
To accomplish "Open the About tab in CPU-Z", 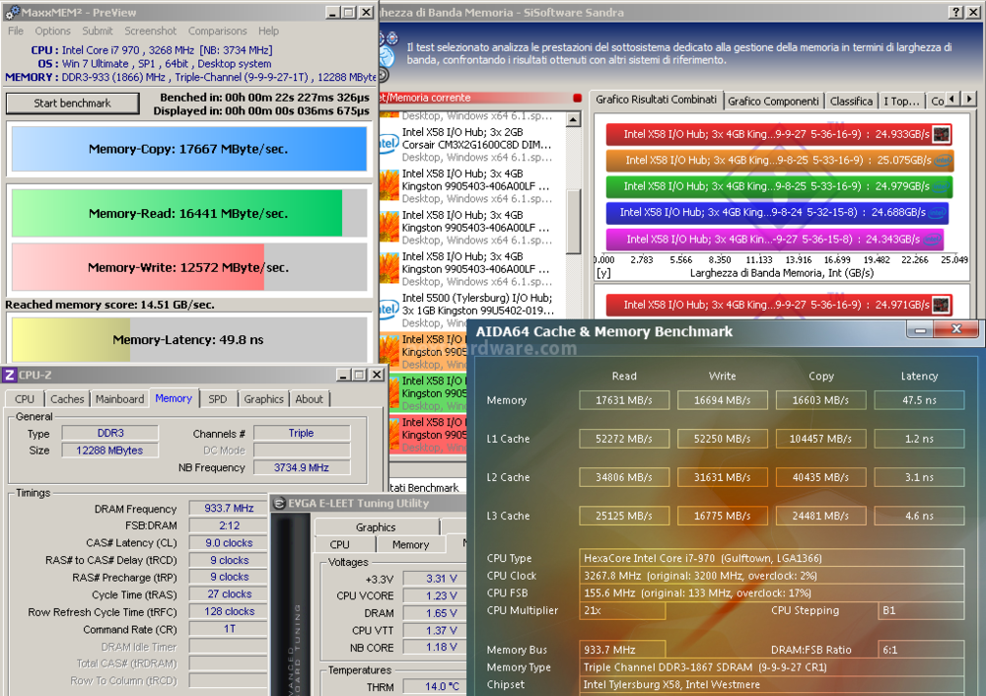I will 309,399.
